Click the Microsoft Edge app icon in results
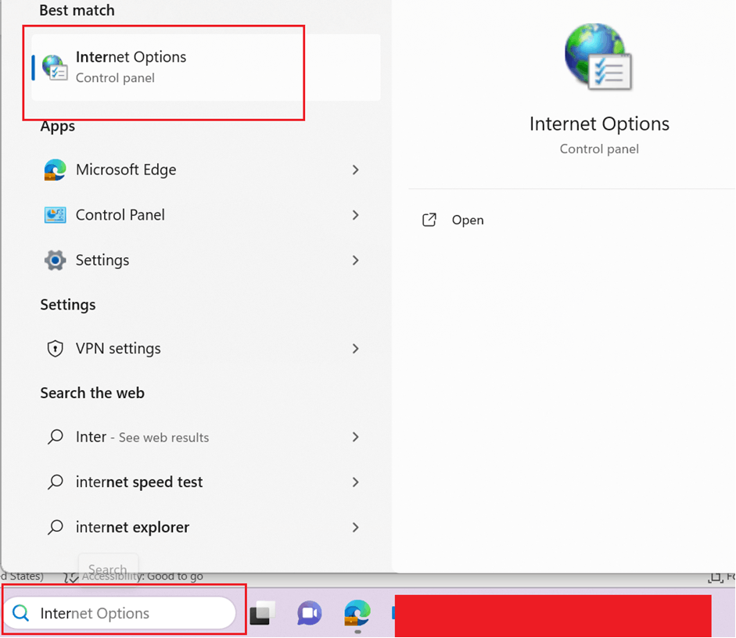This screenshot has width=736, height=638. 55,170
